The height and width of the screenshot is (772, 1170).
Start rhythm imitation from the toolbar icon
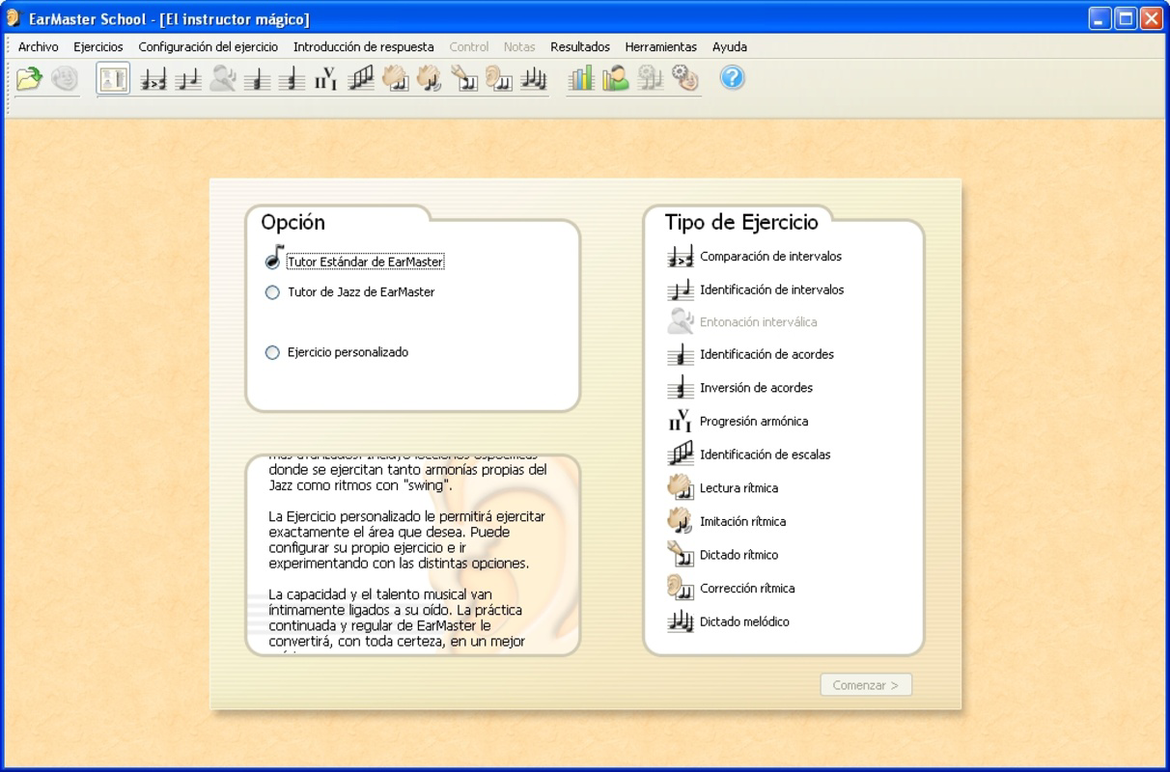pos(429,78)
